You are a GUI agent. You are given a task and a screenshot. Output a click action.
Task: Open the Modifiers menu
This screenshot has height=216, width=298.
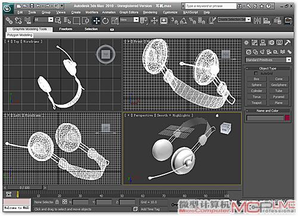point(92,12)
